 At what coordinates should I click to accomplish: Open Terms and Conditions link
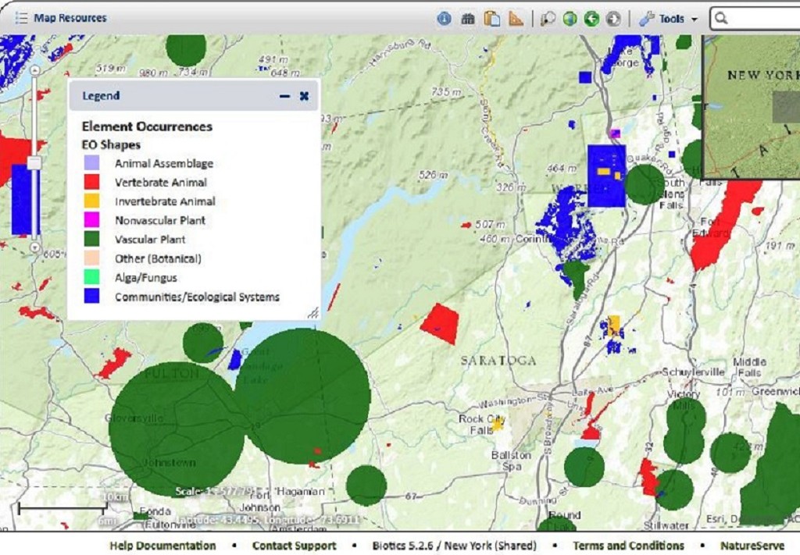coord(628,546)
